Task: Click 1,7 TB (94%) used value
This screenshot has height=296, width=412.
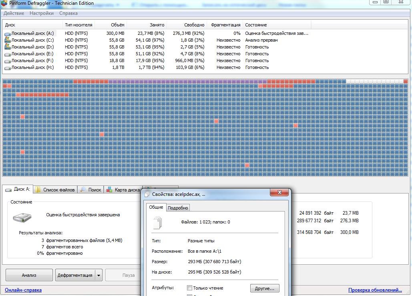Action: pyautogui.click(x=151, y=68)
